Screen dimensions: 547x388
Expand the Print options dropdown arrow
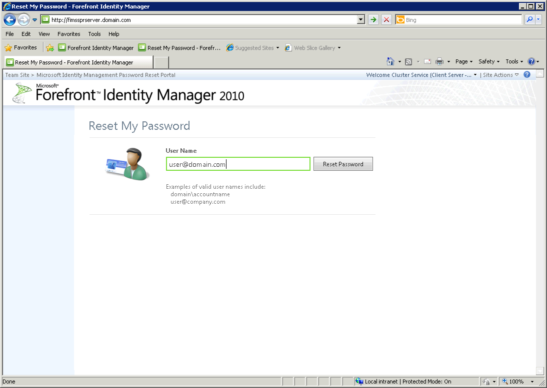[x=448, y=61]
